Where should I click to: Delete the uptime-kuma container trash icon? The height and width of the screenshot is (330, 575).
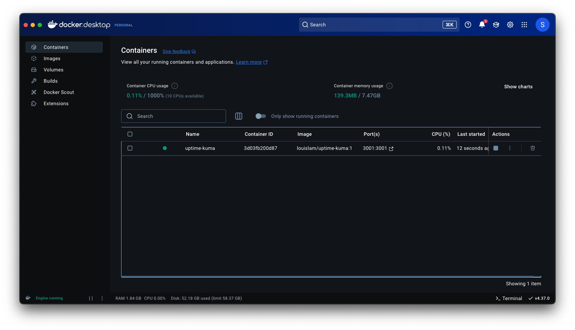click(533, 148)
